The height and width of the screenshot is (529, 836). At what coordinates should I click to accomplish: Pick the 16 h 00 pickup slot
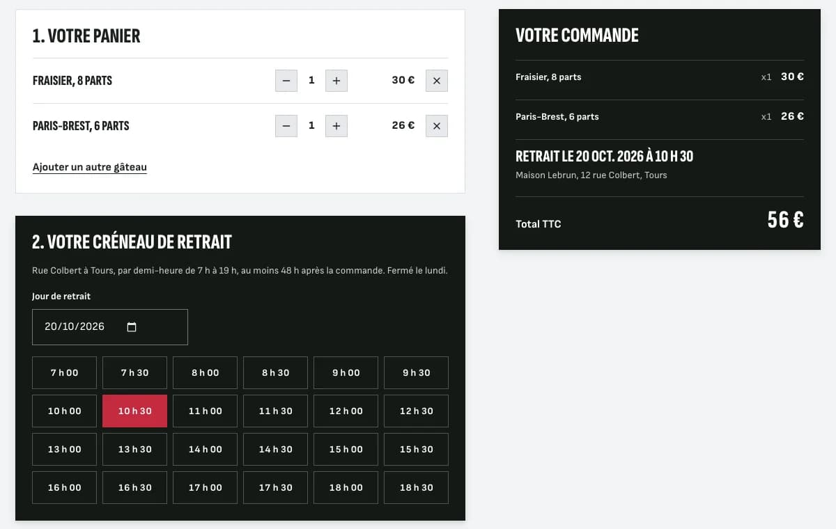click(64, 488)
